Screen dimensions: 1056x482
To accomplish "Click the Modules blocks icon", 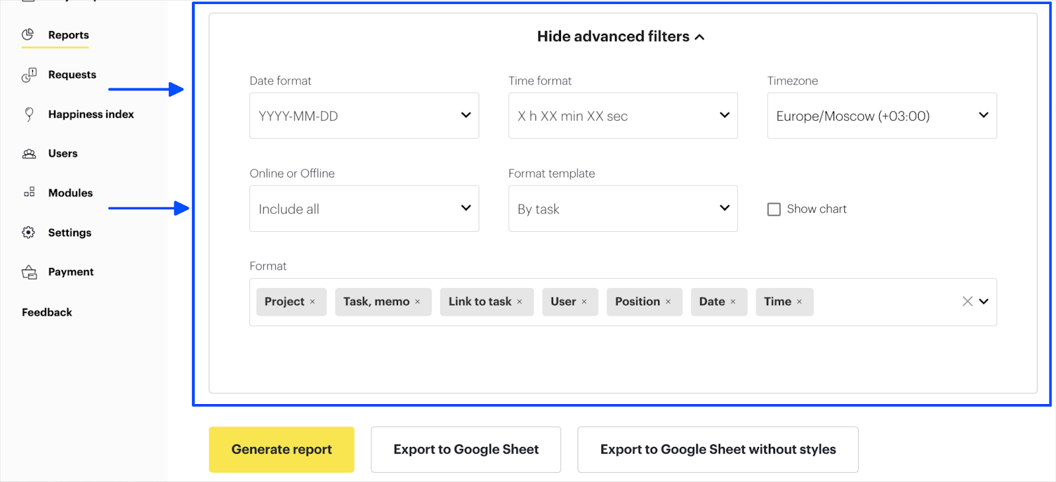I will point(29,193).
